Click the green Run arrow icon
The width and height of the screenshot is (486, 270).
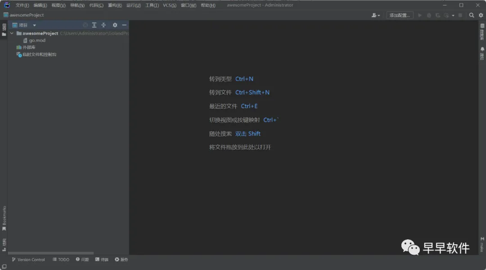420,15
